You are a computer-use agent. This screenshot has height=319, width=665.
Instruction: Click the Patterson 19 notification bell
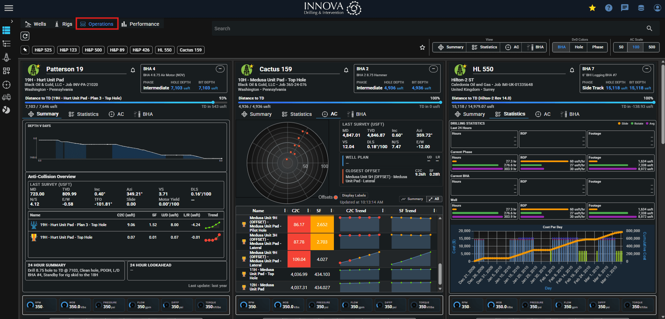(133, 70)
